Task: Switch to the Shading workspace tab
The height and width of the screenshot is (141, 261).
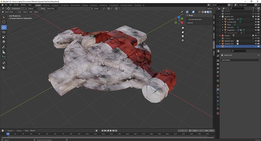Action: pyautogui.click(x=85, y=5)
